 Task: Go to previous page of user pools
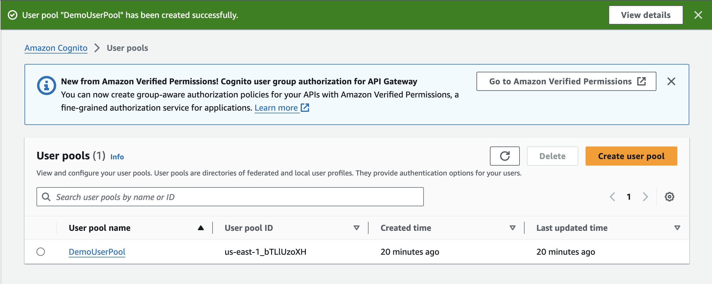612,197
